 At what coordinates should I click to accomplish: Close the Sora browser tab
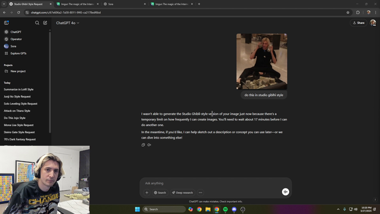145,4
